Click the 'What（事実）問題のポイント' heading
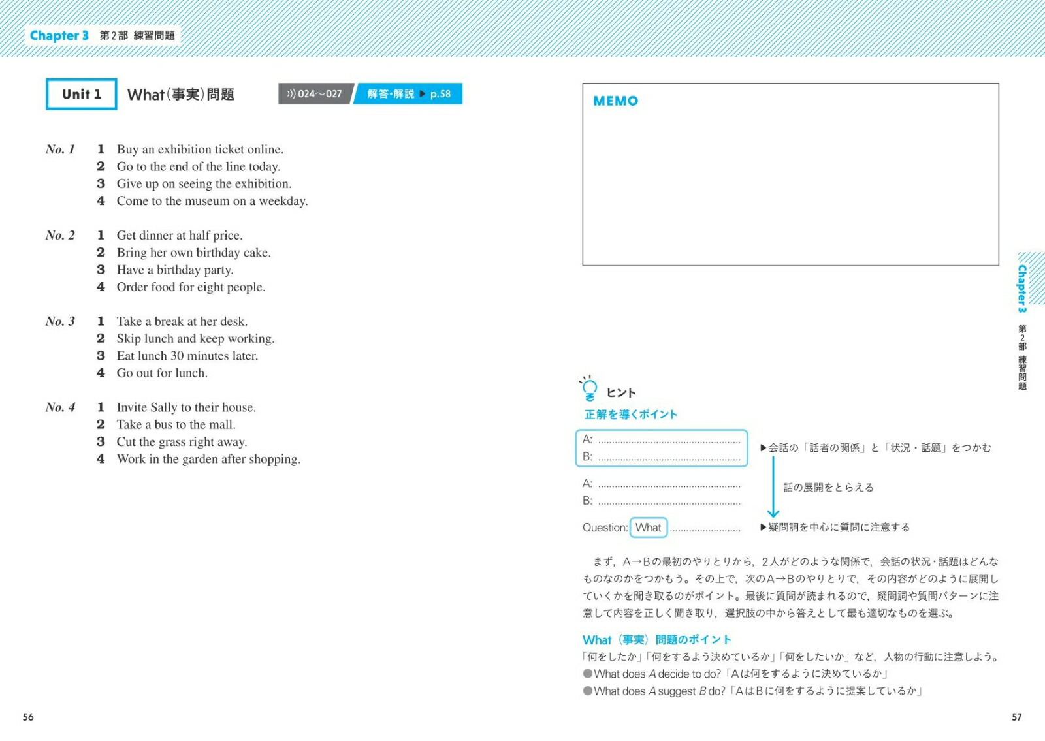Viewport: 1045px width, 741px height. click(x=656, y=640)
